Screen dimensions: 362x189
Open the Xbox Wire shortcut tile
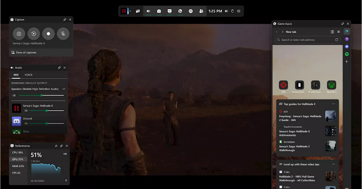332,87
